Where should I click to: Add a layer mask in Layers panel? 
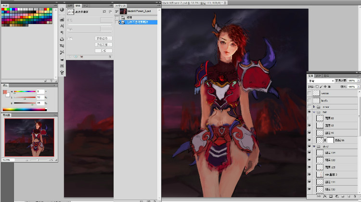[331, 196]
